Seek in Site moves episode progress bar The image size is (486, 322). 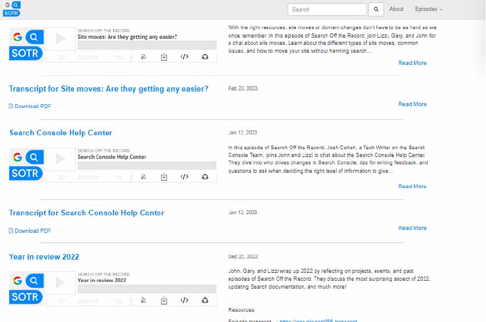pyautogui.click(x=147, y=45)
